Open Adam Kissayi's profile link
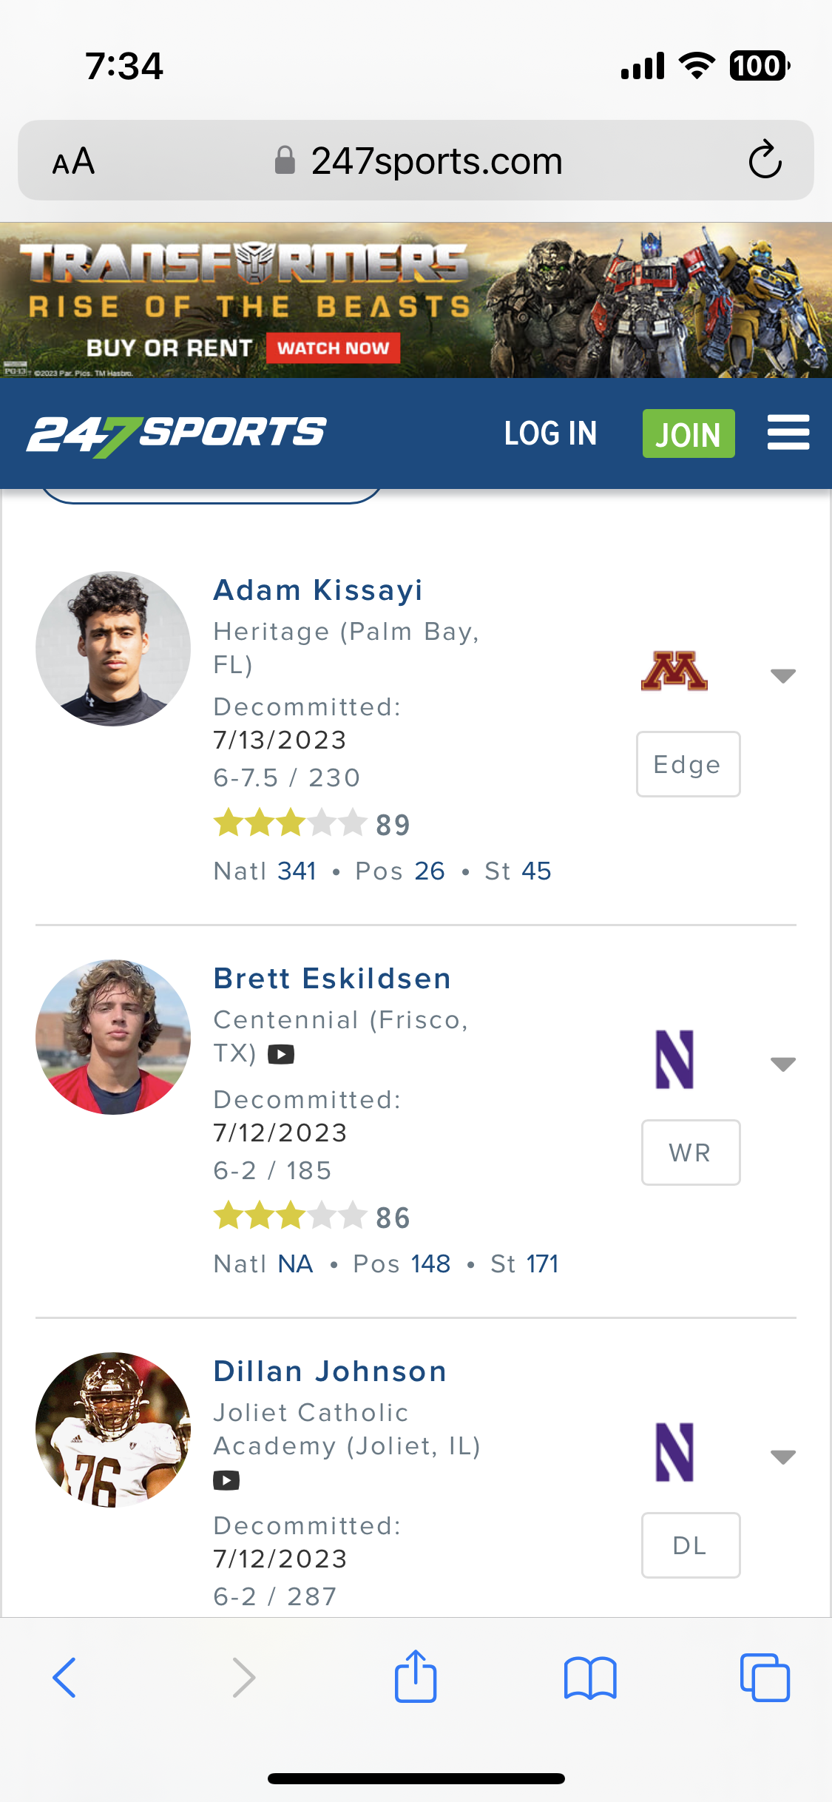This screenshot has width=832, height=1802. pyautogui.click(x=318, y=590)
